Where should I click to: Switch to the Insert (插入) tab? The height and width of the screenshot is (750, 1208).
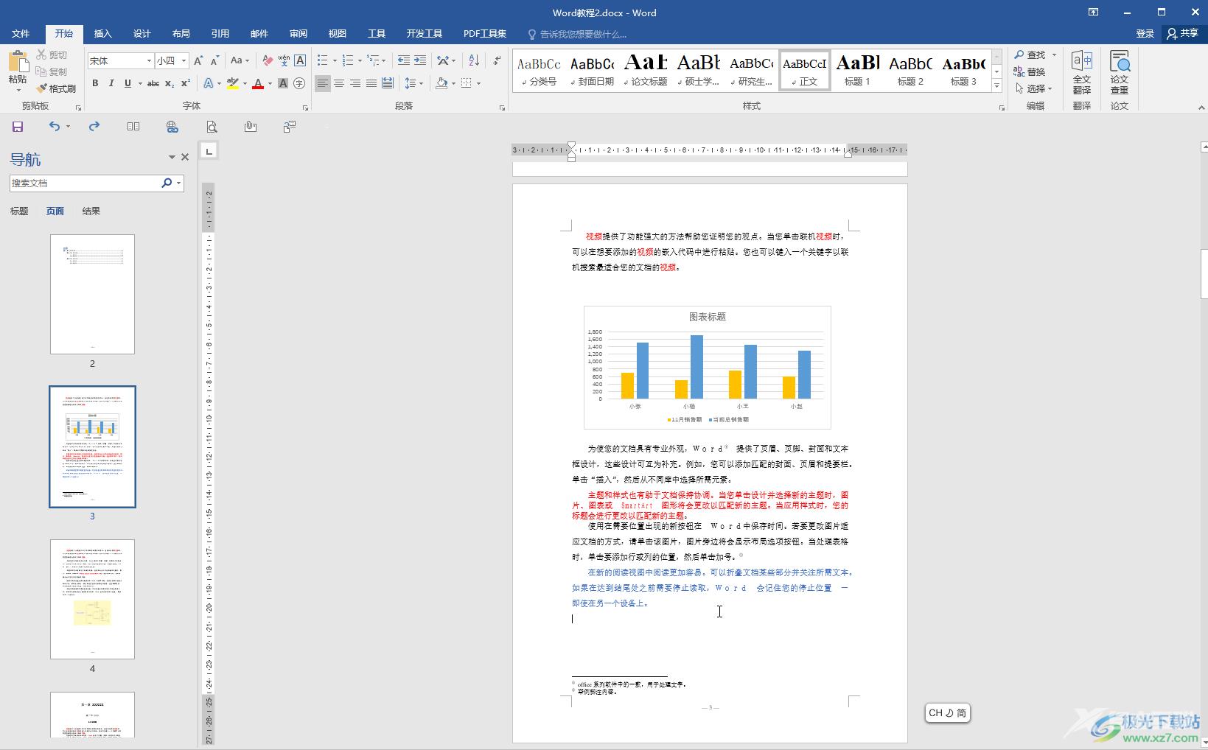coord(103,34)
